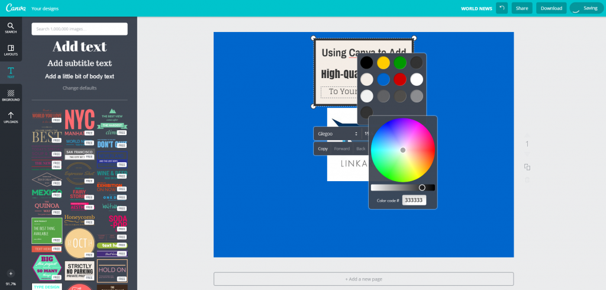This screenshot has height=290, width=606.
Task: Open the Bkground panel
Action: tap(11, 95)
